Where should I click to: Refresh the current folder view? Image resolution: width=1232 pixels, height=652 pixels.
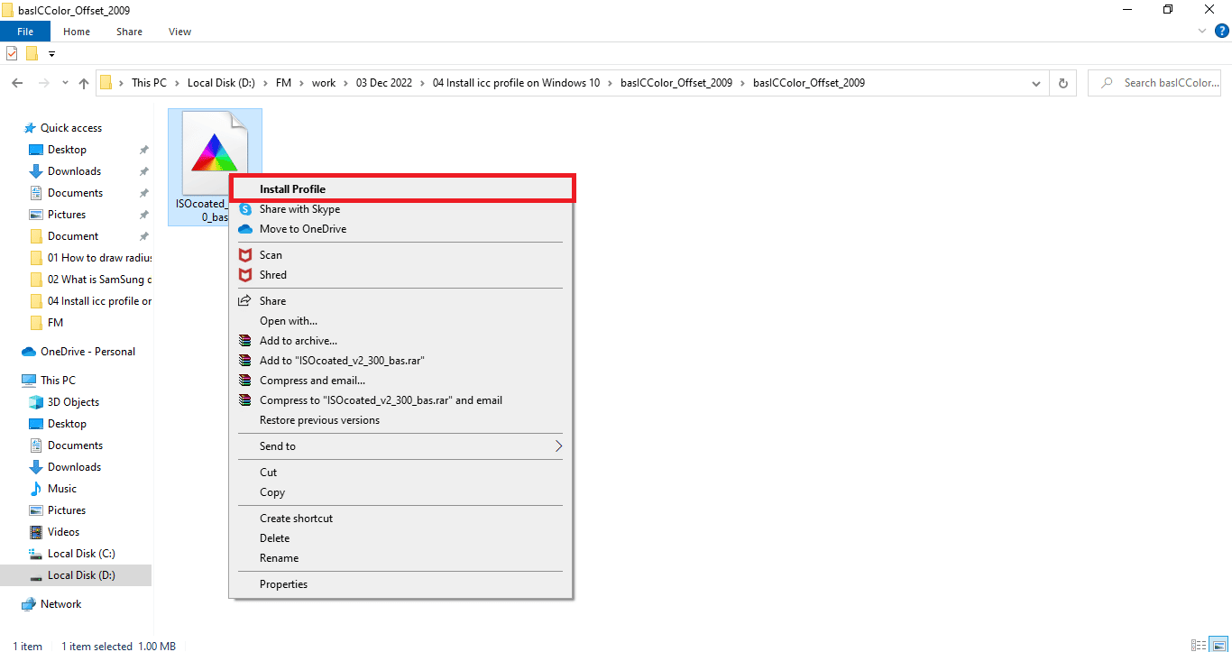point(1062,82)
